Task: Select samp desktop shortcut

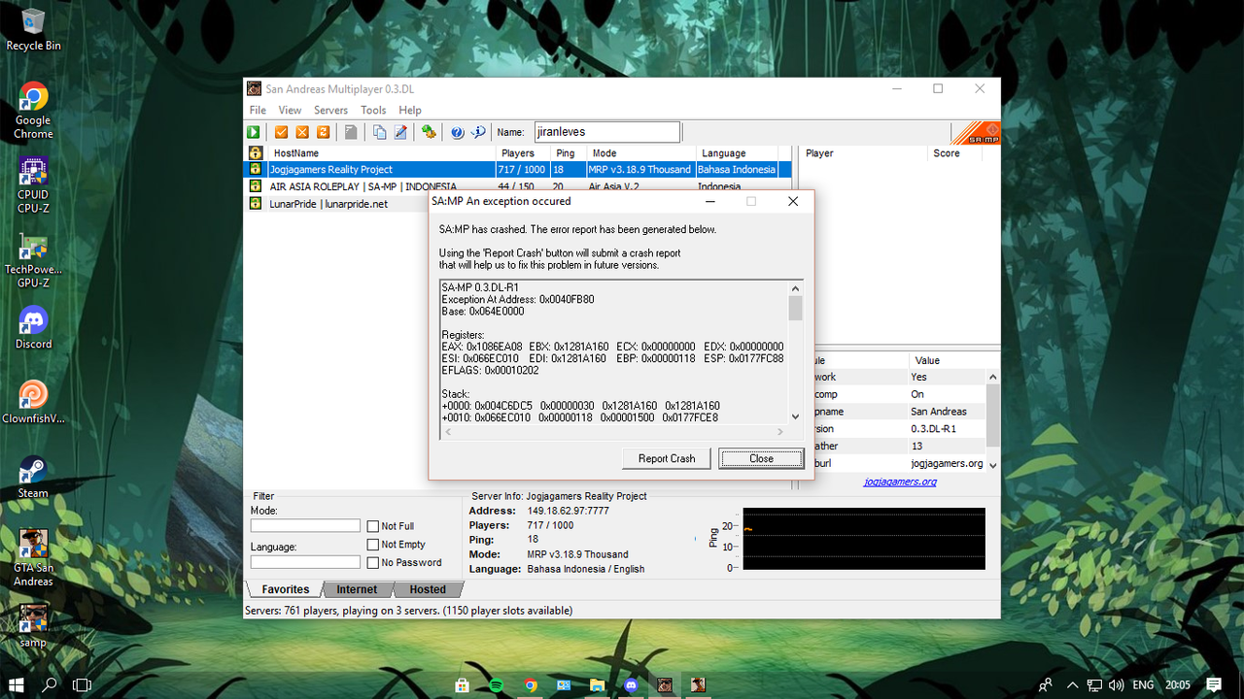Action: click(x=33, y=625)
